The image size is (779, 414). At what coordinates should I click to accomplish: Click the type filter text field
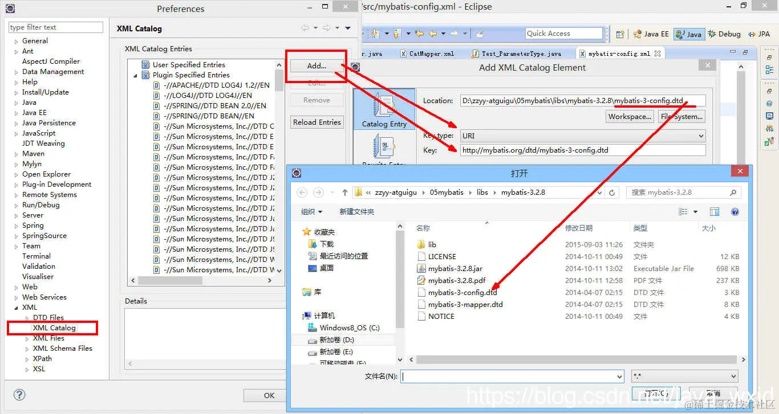[x=55, y=27]
